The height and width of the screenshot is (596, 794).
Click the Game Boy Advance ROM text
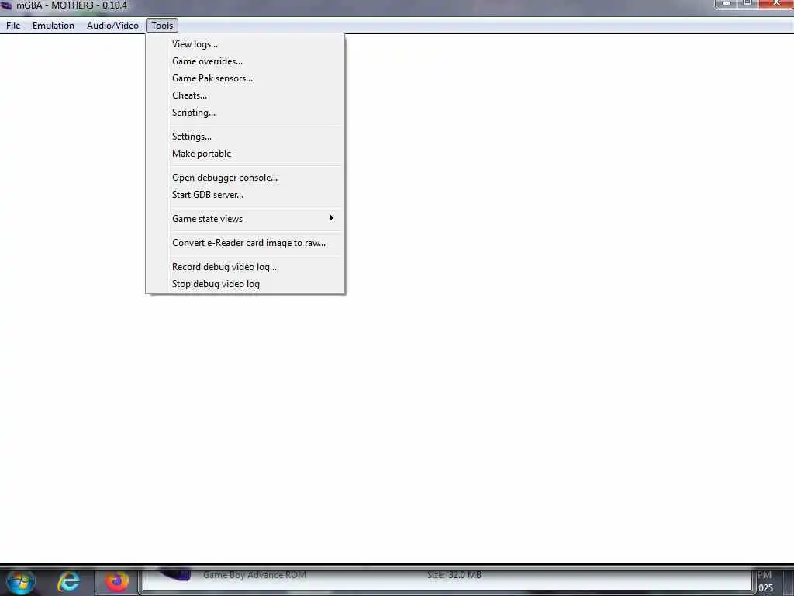(254, 575)
